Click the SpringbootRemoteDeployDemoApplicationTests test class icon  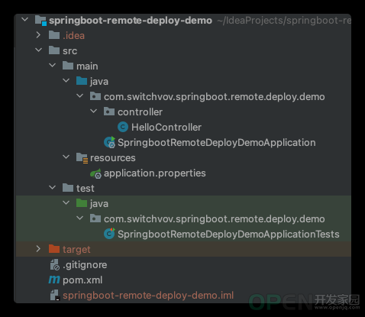click(x=109, y=234)
